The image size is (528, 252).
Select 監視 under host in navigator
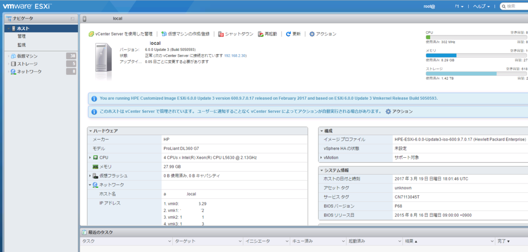pos(22,45)
